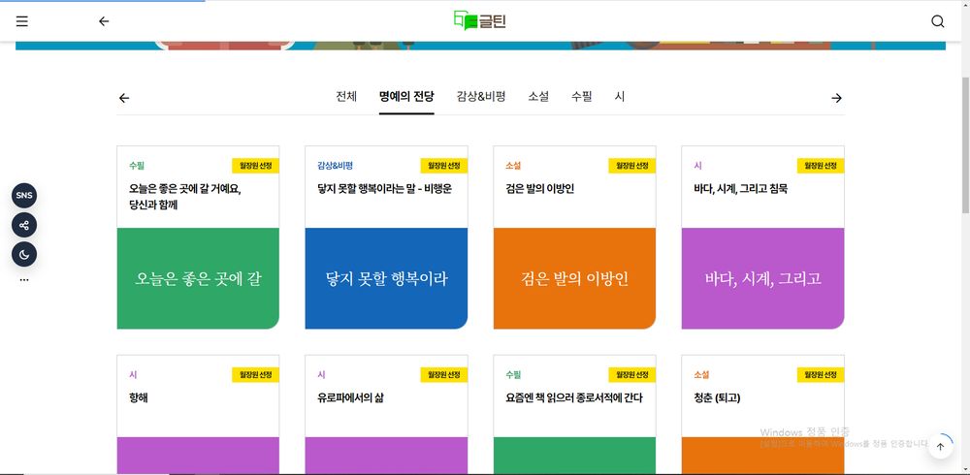Show next categories with right arrow
The height and width of the screenshot is (475, 970).
pos(836,98)
